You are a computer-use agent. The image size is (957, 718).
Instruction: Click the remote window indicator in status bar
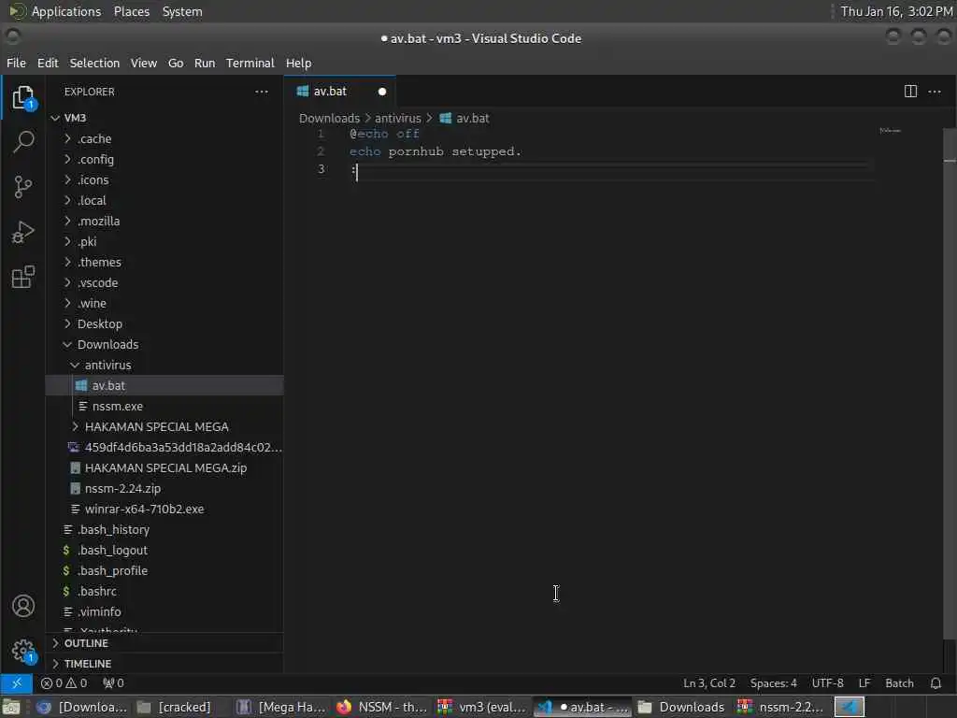pyautogui.click(x=17, y=683)
